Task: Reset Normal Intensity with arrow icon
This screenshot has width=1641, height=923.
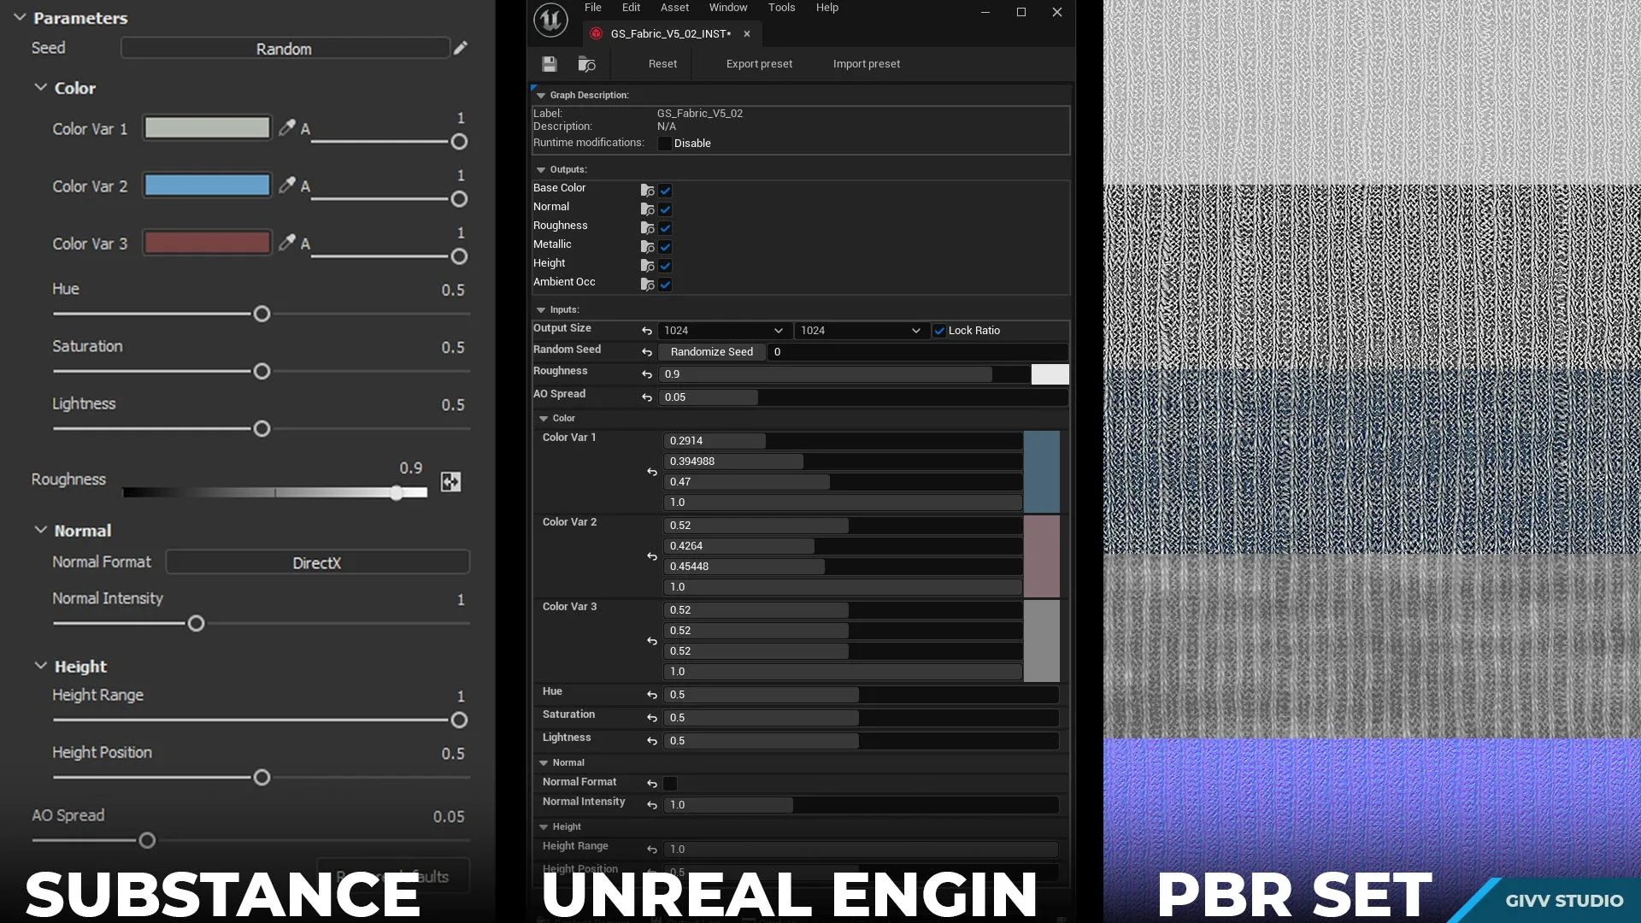Action: 652,805
